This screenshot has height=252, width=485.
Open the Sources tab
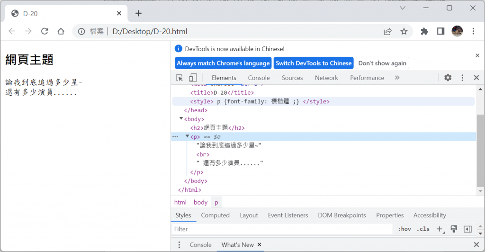tap(292, 78)
